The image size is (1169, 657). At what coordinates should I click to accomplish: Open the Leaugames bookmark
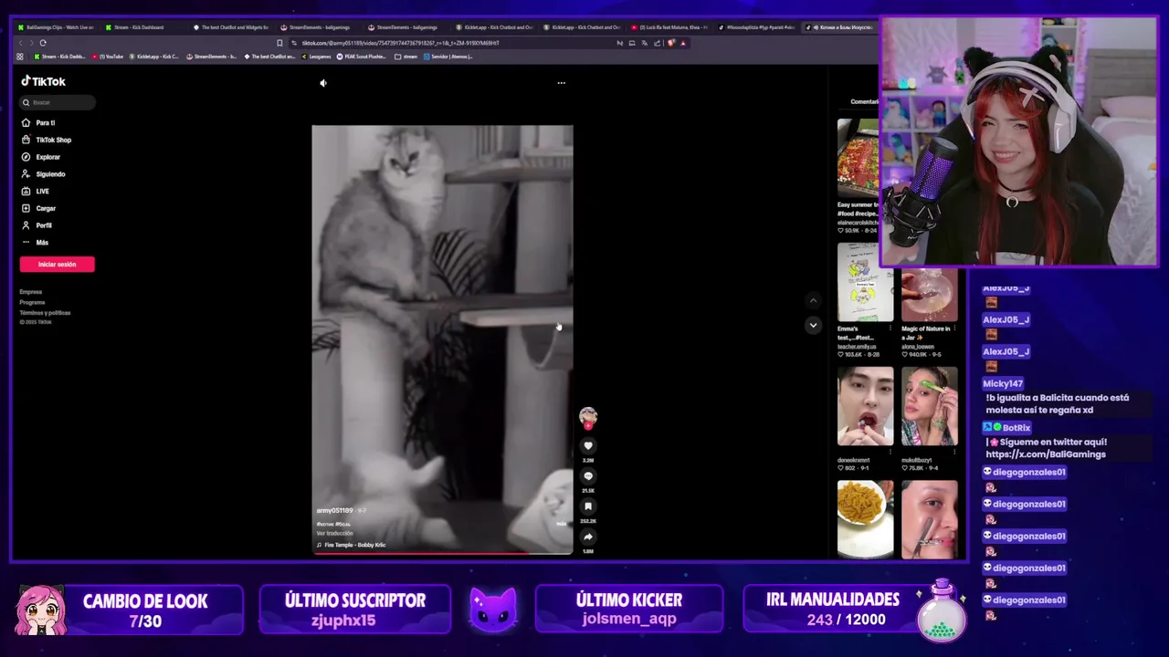click(315, 57)
